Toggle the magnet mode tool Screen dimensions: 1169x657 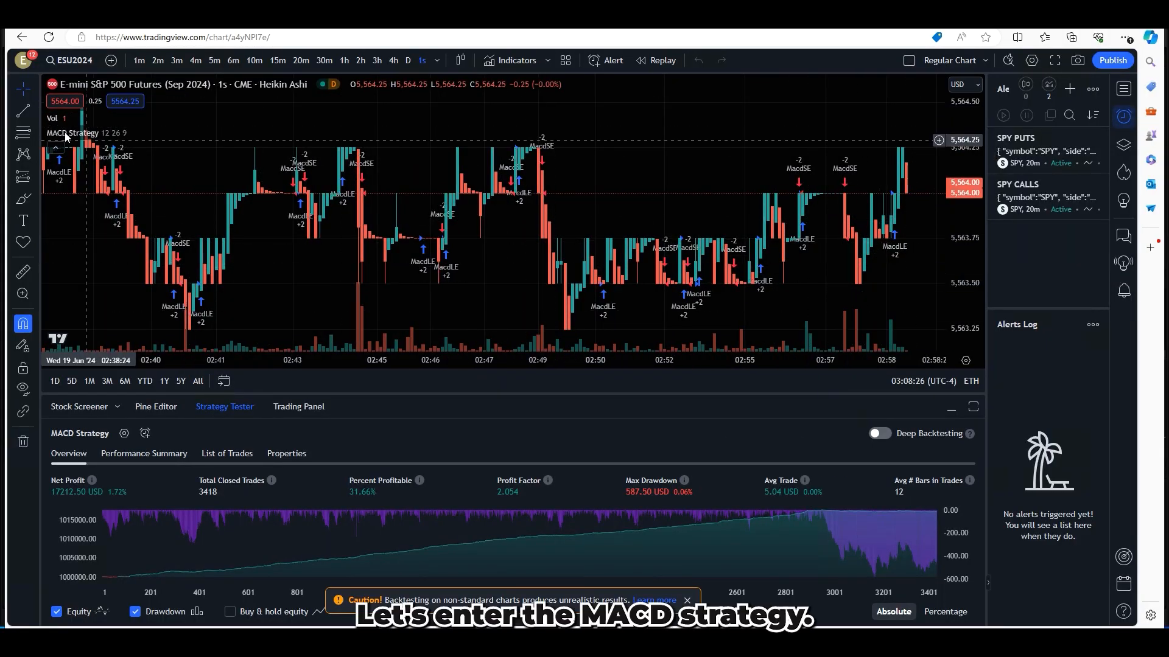coord(23,324)
